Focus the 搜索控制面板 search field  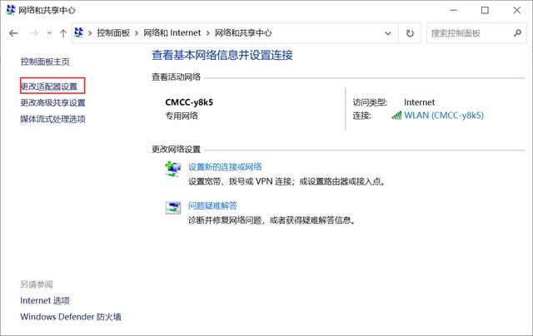(470, 33)
